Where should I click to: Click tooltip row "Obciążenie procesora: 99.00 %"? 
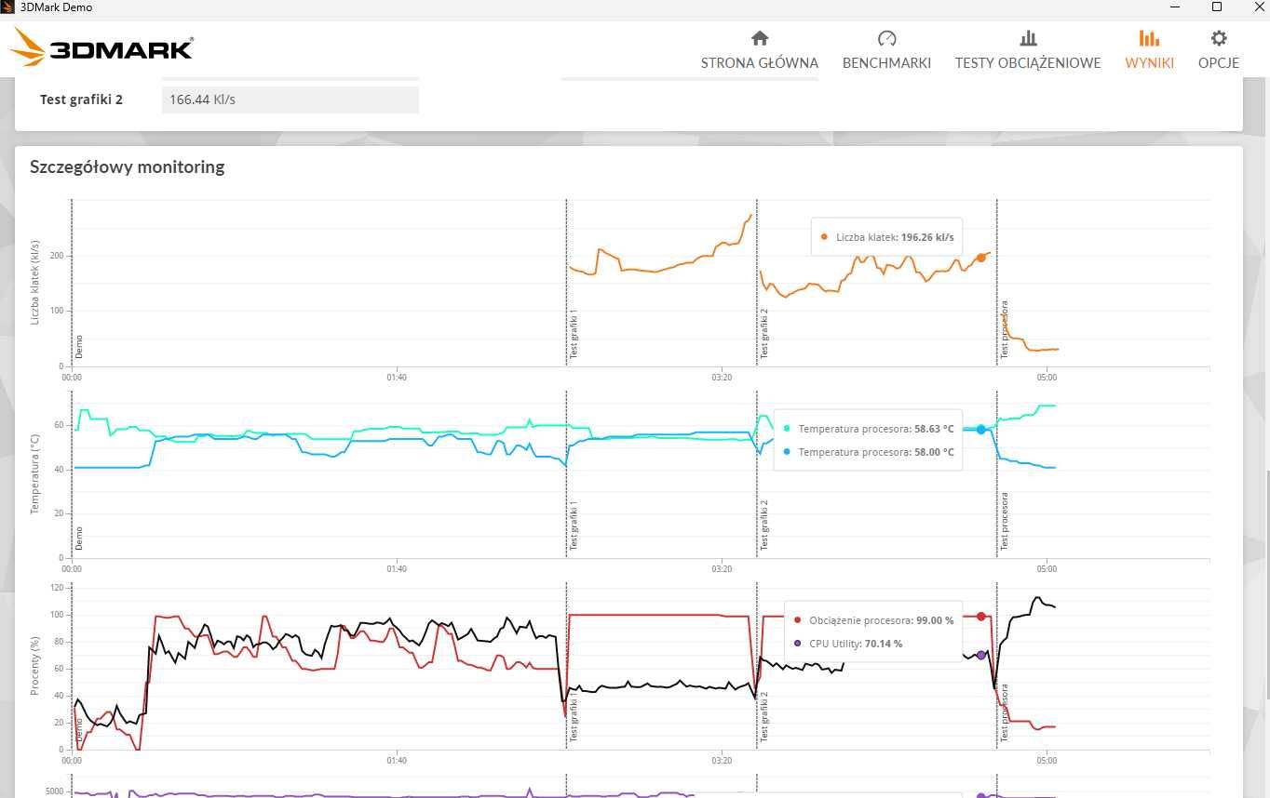click(873, 620)
